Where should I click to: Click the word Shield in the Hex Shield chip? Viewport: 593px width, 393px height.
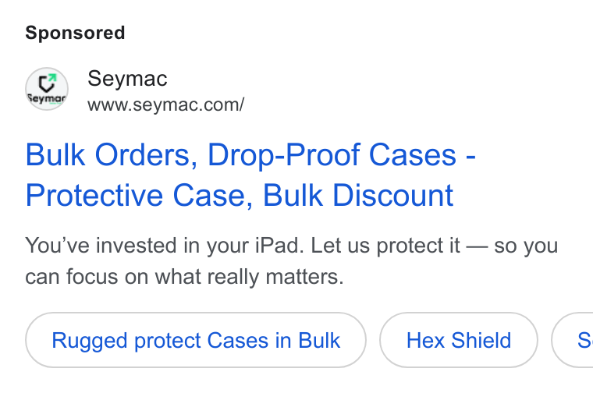point(481,340)
